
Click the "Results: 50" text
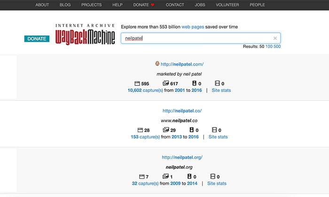click(253, 46)
